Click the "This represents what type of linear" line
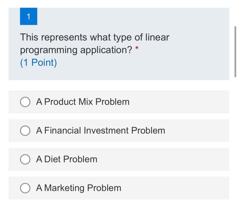 point(95,37)
